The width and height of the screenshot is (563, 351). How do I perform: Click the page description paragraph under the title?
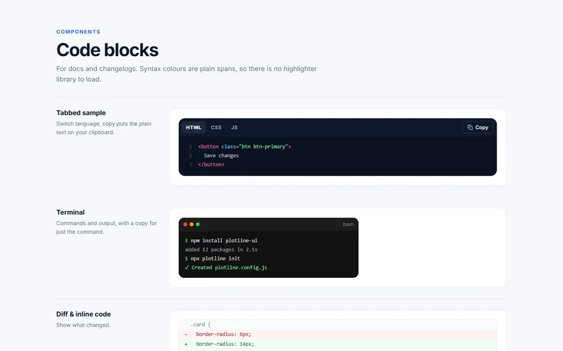click(x=186, y=74)
